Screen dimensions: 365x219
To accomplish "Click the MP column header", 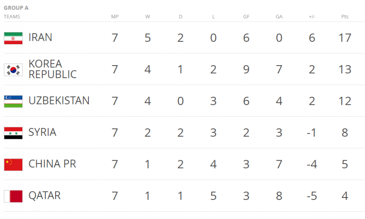I will click(x=115, y=17).
